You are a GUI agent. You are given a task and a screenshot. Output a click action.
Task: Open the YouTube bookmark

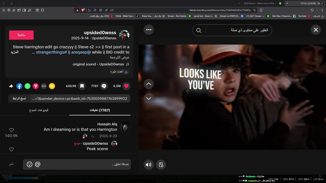(304, 16)
